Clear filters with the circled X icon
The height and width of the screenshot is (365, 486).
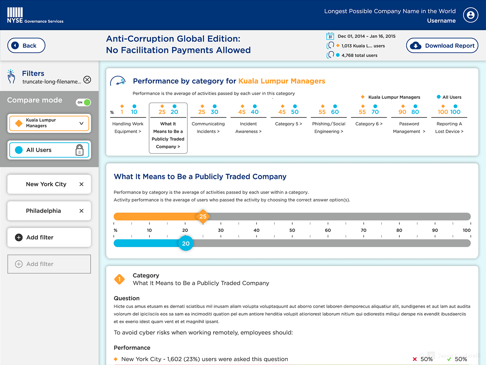point(87,79)
